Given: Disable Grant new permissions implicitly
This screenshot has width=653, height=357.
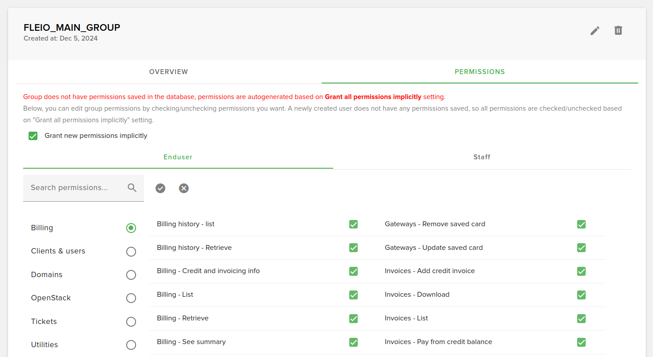Looking at the screenshot, I should tap(33, 136).
